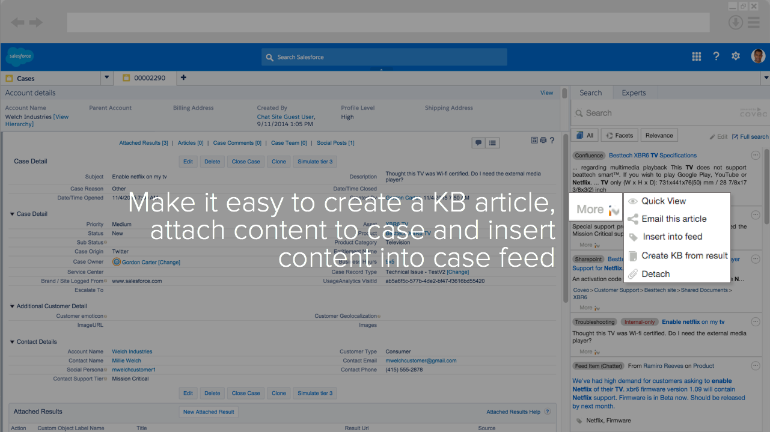Collapse the Additional Customer Detail section
The image size is (770, 432).
click(x=11, y=306)
